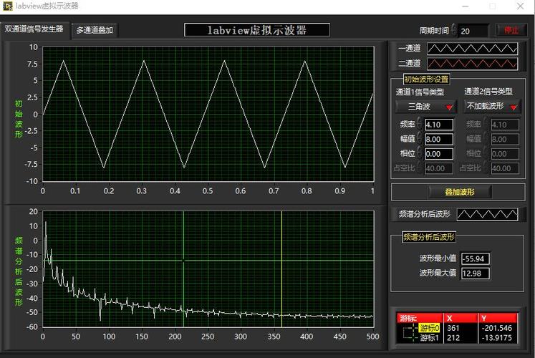Click the 频谱分析后波形 plot legend sample

(x=487, y=215)
